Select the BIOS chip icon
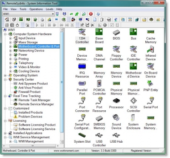Viewport: 170px width, 158px height. (x=116, y=32)
